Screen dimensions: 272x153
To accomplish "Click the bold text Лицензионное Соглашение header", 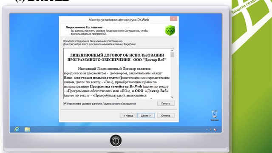I will coord(84,27).
